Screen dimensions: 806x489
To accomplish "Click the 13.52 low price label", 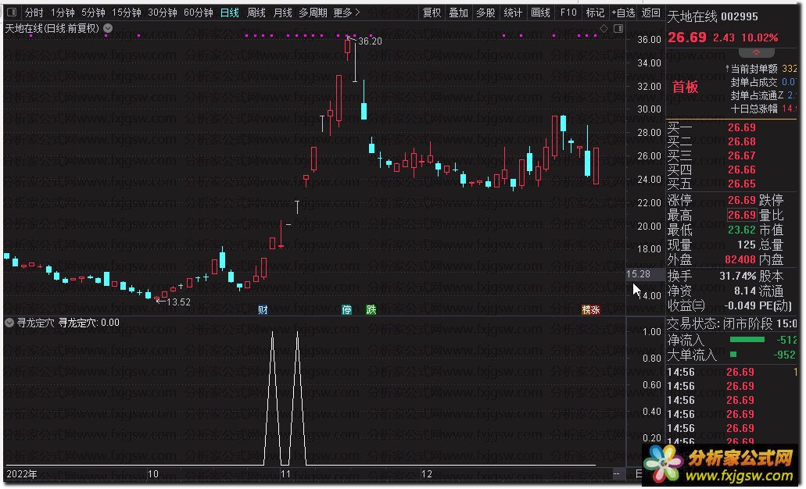I will [178, 302].
